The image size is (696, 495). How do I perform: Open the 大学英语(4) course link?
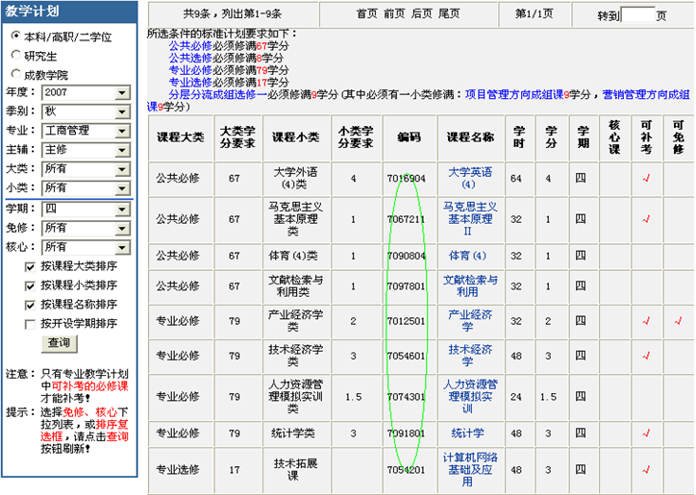tap(469, 178)
